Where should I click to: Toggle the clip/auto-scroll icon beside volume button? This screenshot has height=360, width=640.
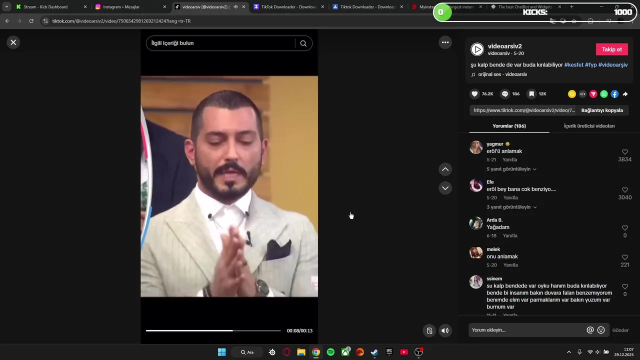429,330
